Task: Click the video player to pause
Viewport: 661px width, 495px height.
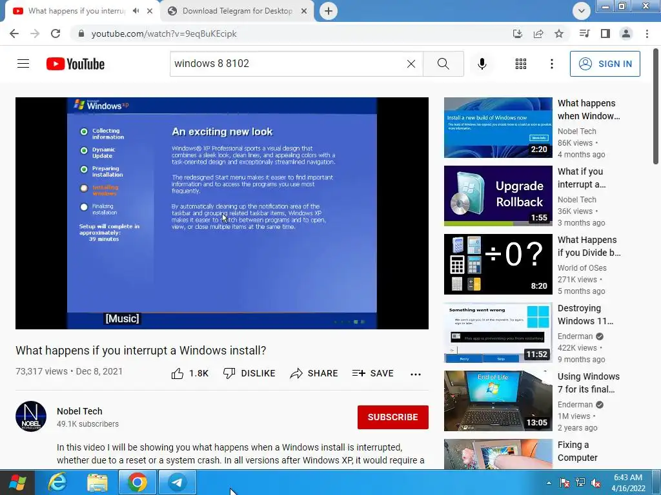Action: tap(222, 213)
